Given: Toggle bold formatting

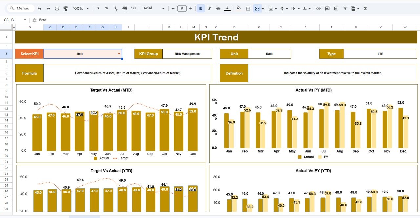Looking at the screenshot, I should 200,8.
